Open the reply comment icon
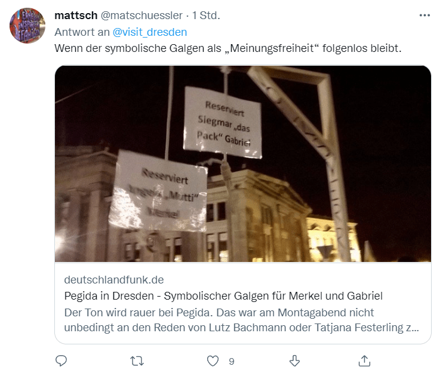This screenshot has width=443, height=376. (x=61, y=360)
